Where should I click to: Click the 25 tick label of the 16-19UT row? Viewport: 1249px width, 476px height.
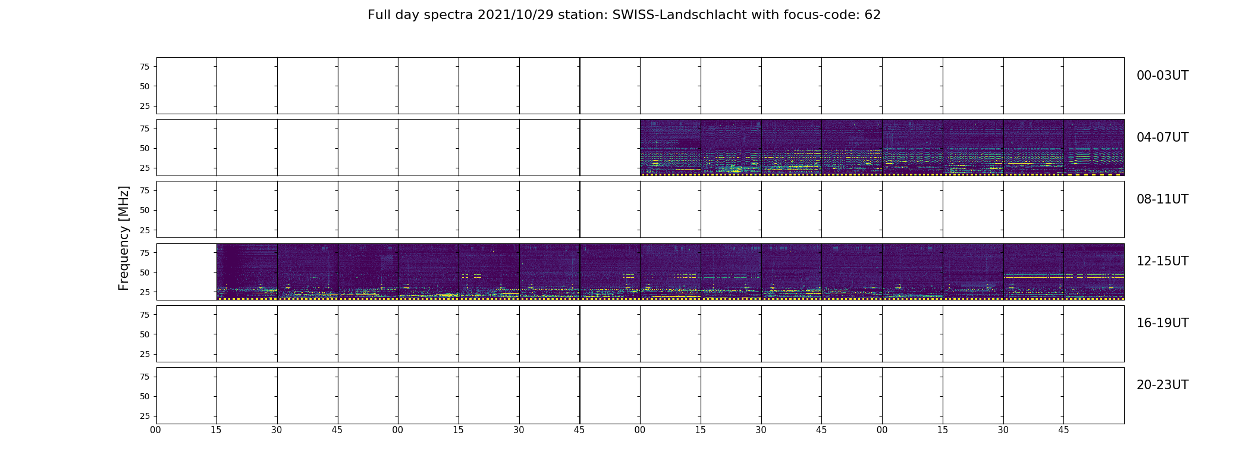coord(145,354)
